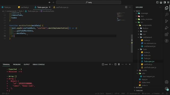This screenshot has width=170, height=95.
Task: Close the Todo.spec.jsx editor tab
Action: tap(50, 7)
